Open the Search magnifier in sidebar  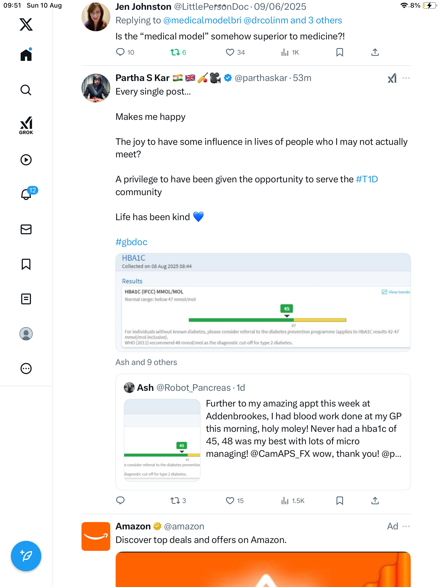click(26, 90)
